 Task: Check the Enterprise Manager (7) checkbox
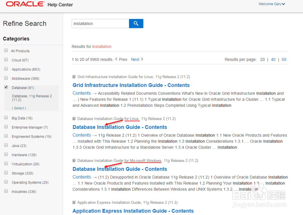pos(6,127)
